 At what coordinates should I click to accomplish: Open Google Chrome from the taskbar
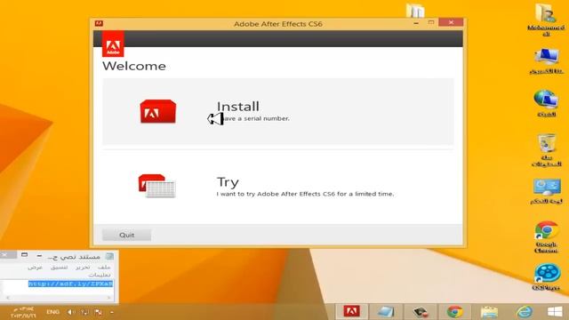[x=454, y=312]
